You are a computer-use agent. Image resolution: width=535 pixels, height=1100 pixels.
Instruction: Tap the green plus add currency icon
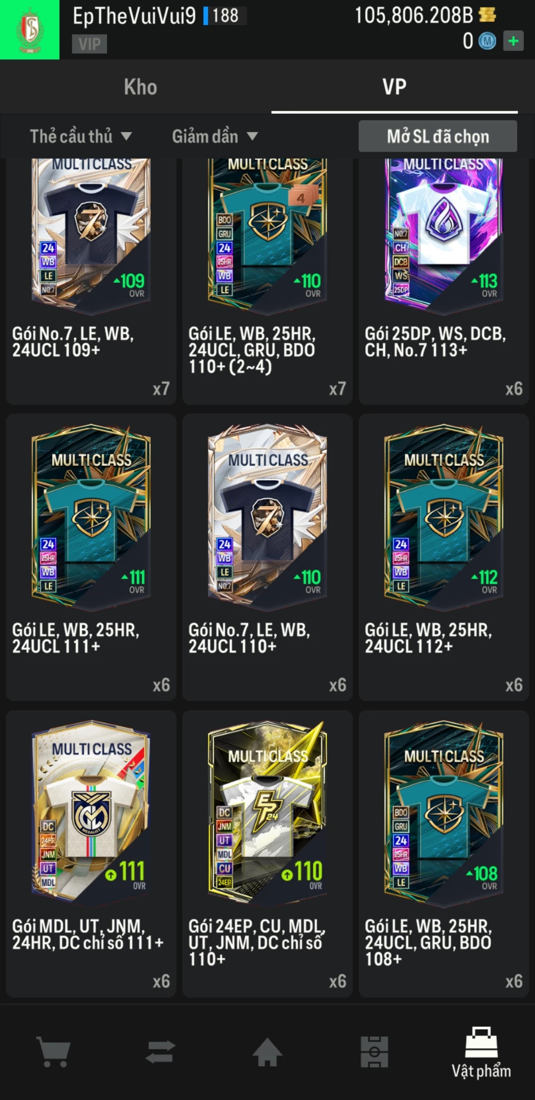[x=513, y=41]
